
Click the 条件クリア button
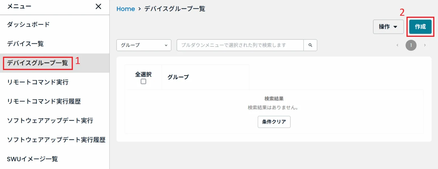point(274,122)
